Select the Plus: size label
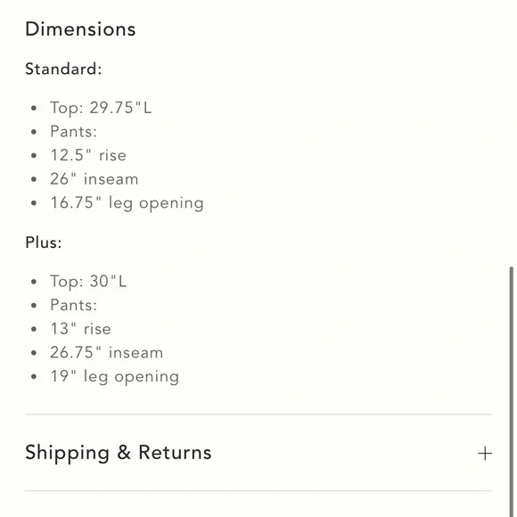 pos(44,242)
